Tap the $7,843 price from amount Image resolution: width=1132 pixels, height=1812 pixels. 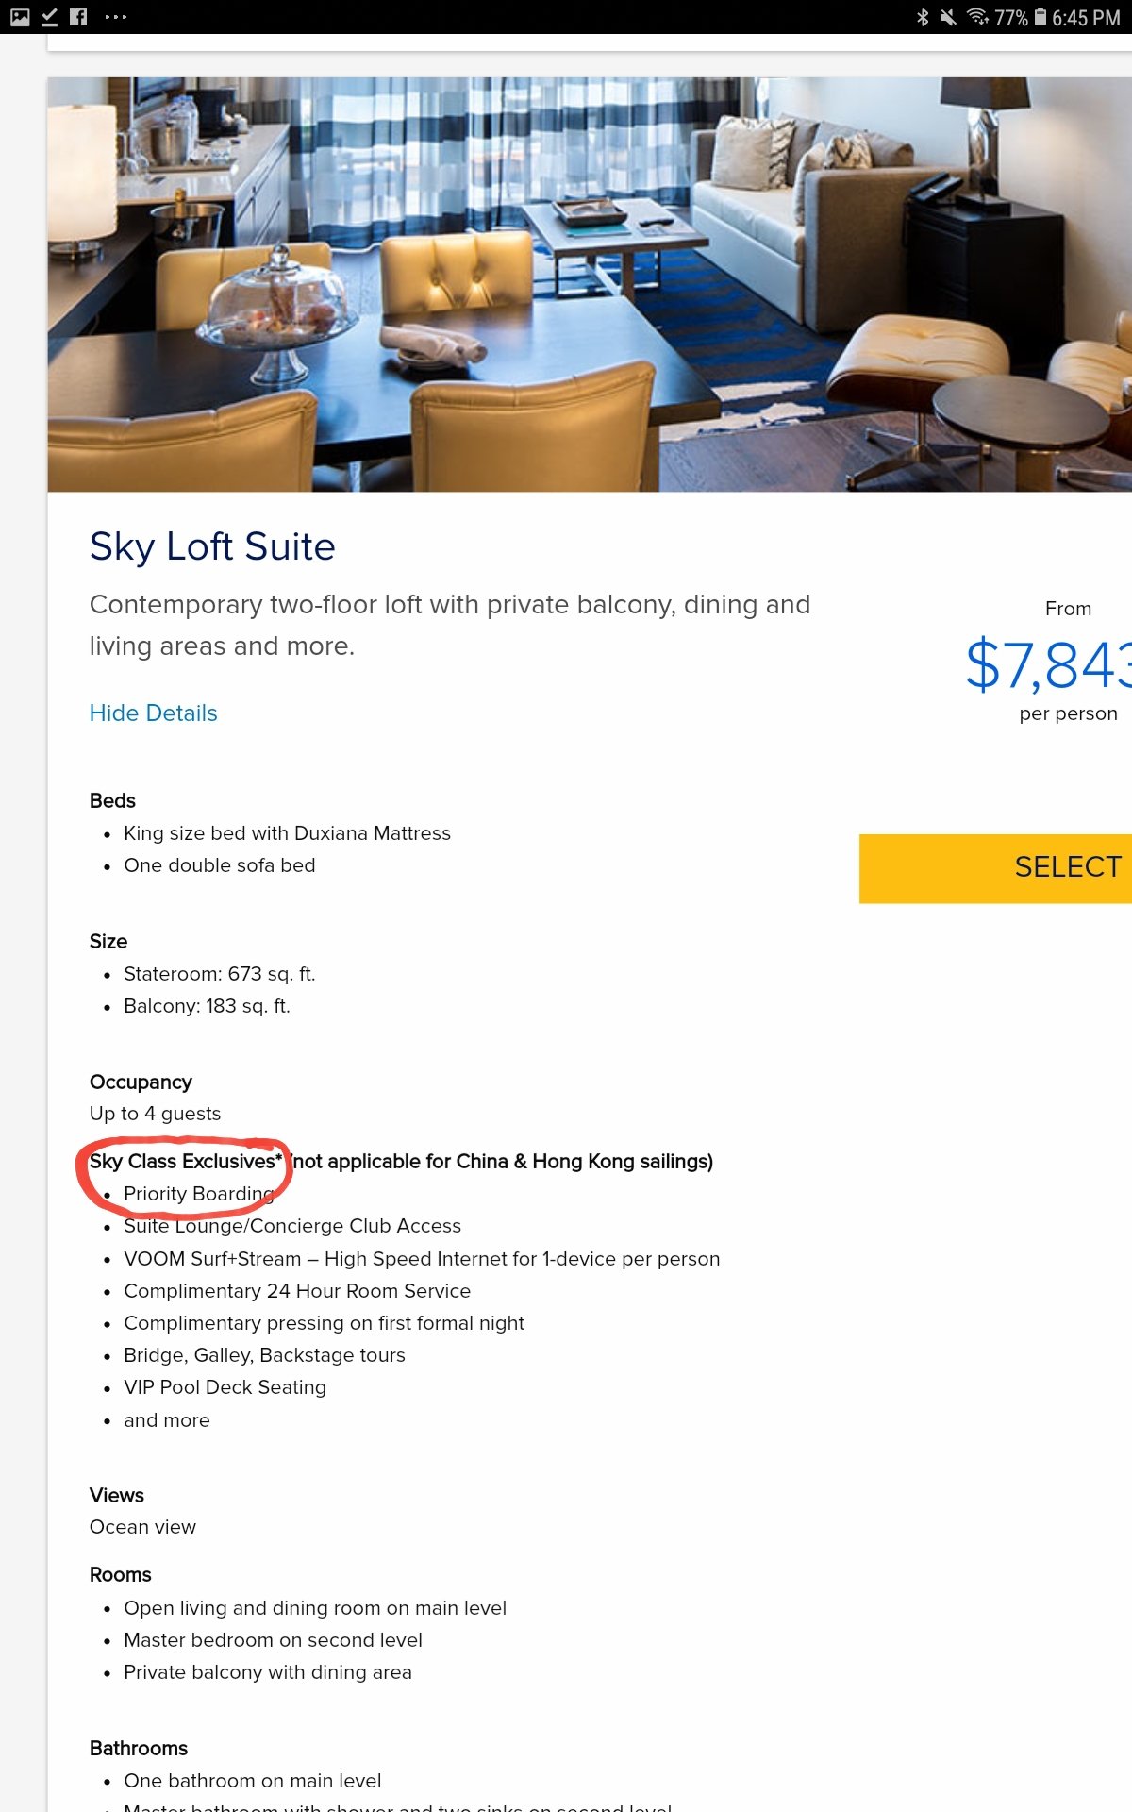pos(1049,664)
